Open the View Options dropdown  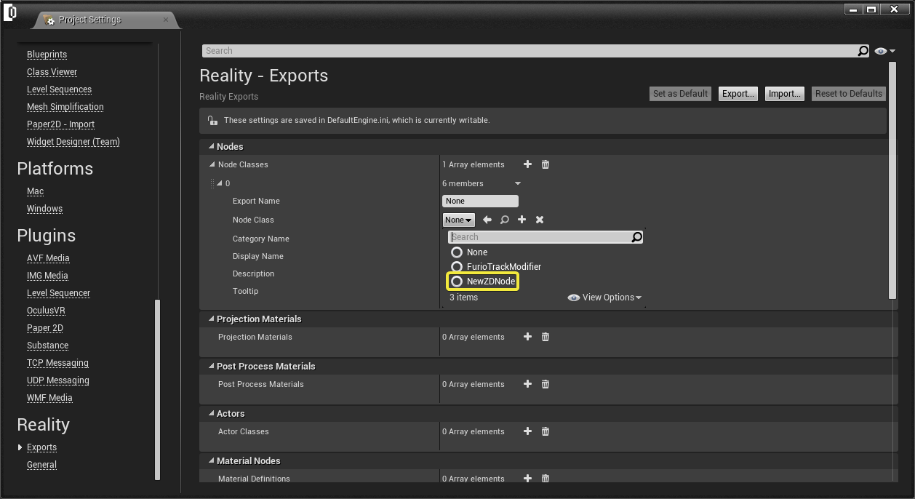click(604, 298)
